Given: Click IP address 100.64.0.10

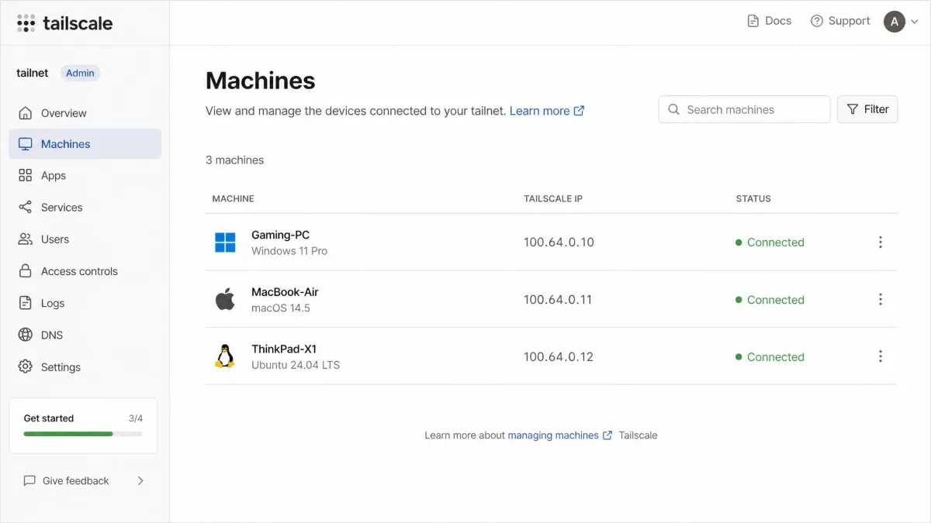Looking at the screenshot, I should 559,243.
